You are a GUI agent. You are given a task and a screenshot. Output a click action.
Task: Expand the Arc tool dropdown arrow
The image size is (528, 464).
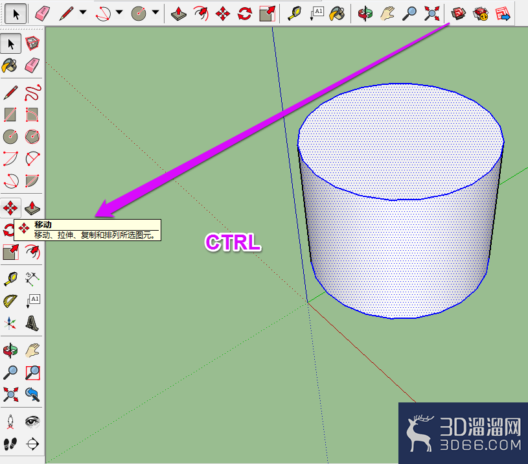pyautogui.click(x=119, y=13)
